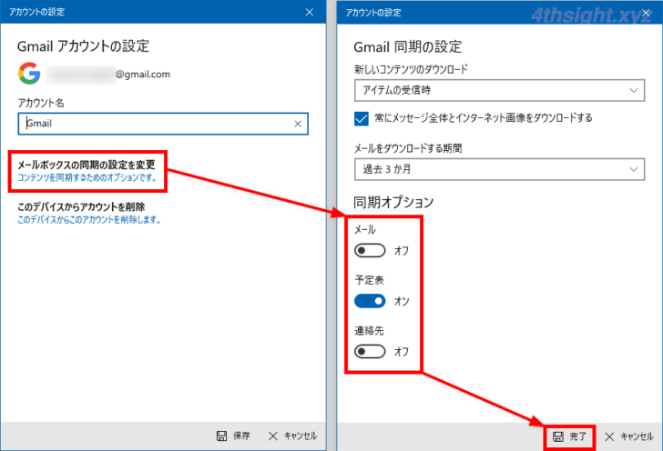Click the left window アカウントの設定 title text
This screenshot has height=451, width=663.
[x=36, y=12]
